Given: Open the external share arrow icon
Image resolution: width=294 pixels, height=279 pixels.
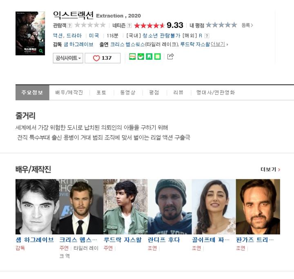Looking at the screenshot, I should click(x=170, y=56).
